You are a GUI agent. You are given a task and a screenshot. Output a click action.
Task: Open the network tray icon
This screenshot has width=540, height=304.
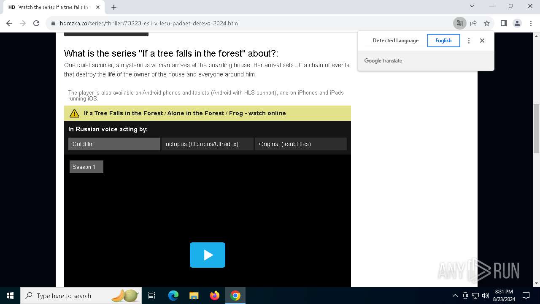click(x=475, y=296)
